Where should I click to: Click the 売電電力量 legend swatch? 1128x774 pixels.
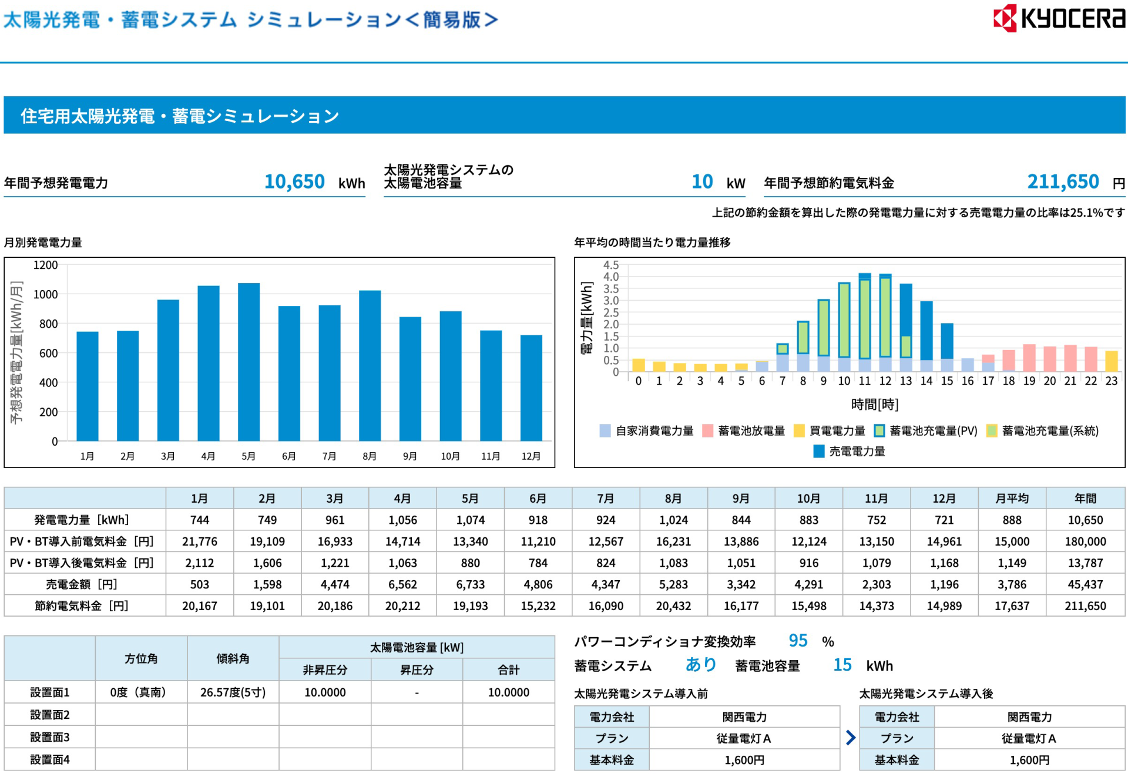(819, 451)
